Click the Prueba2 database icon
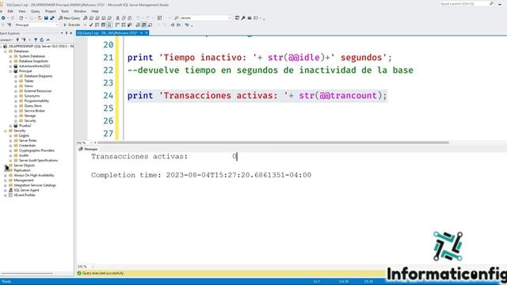507x285 pixels. 16,126
